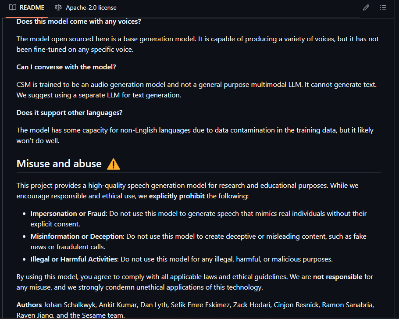Click the Misuse and abuse heading

click(x=59, y=164)
